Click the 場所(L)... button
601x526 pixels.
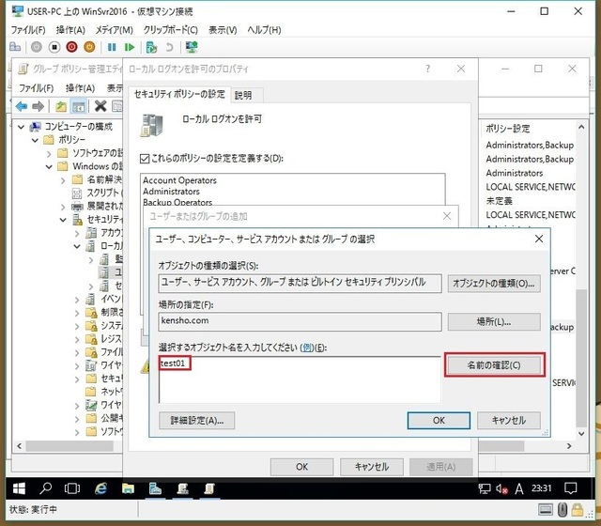(494, 321)
